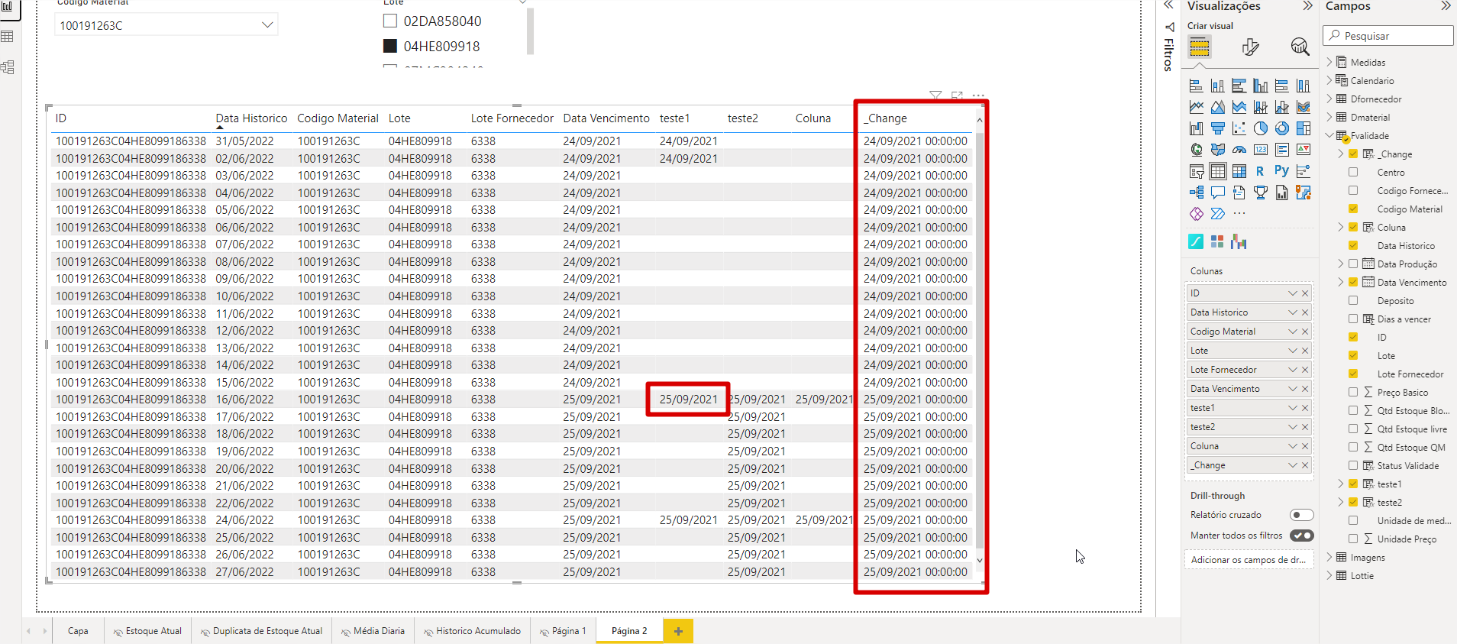The width and height of the screenshot is (1457, 644).
Task: Open the format visual brush pane
Action: click(x=1250, y=47)
